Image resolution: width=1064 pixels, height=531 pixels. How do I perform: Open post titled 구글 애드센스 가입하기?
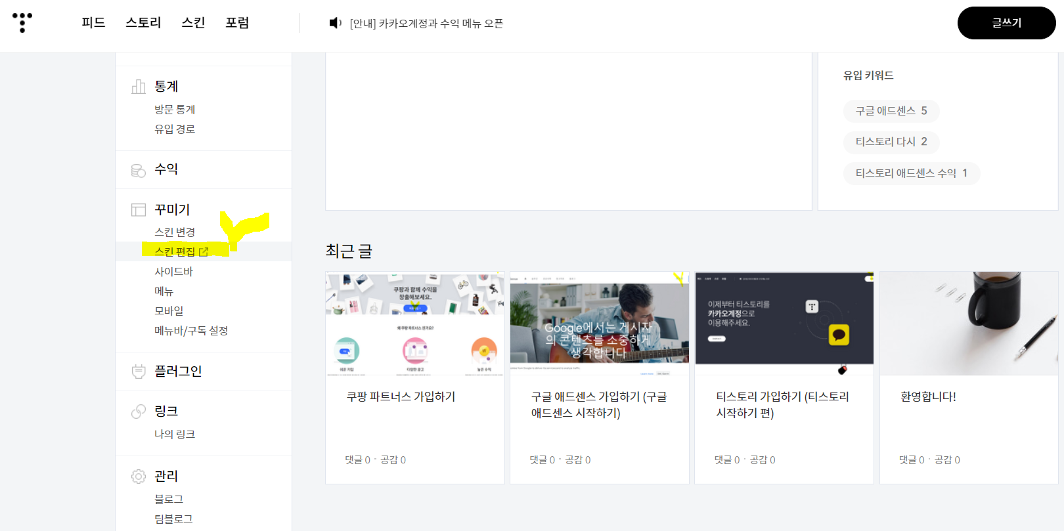[600, 405]
